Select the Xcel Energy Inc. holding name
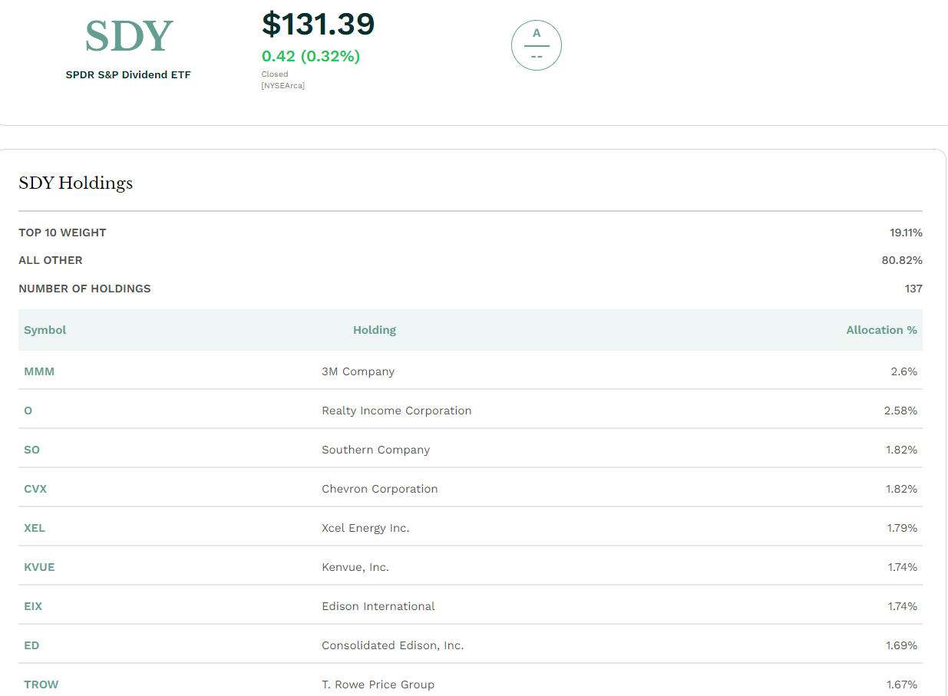This screenshot has height=696, width=948. point(365,528)
